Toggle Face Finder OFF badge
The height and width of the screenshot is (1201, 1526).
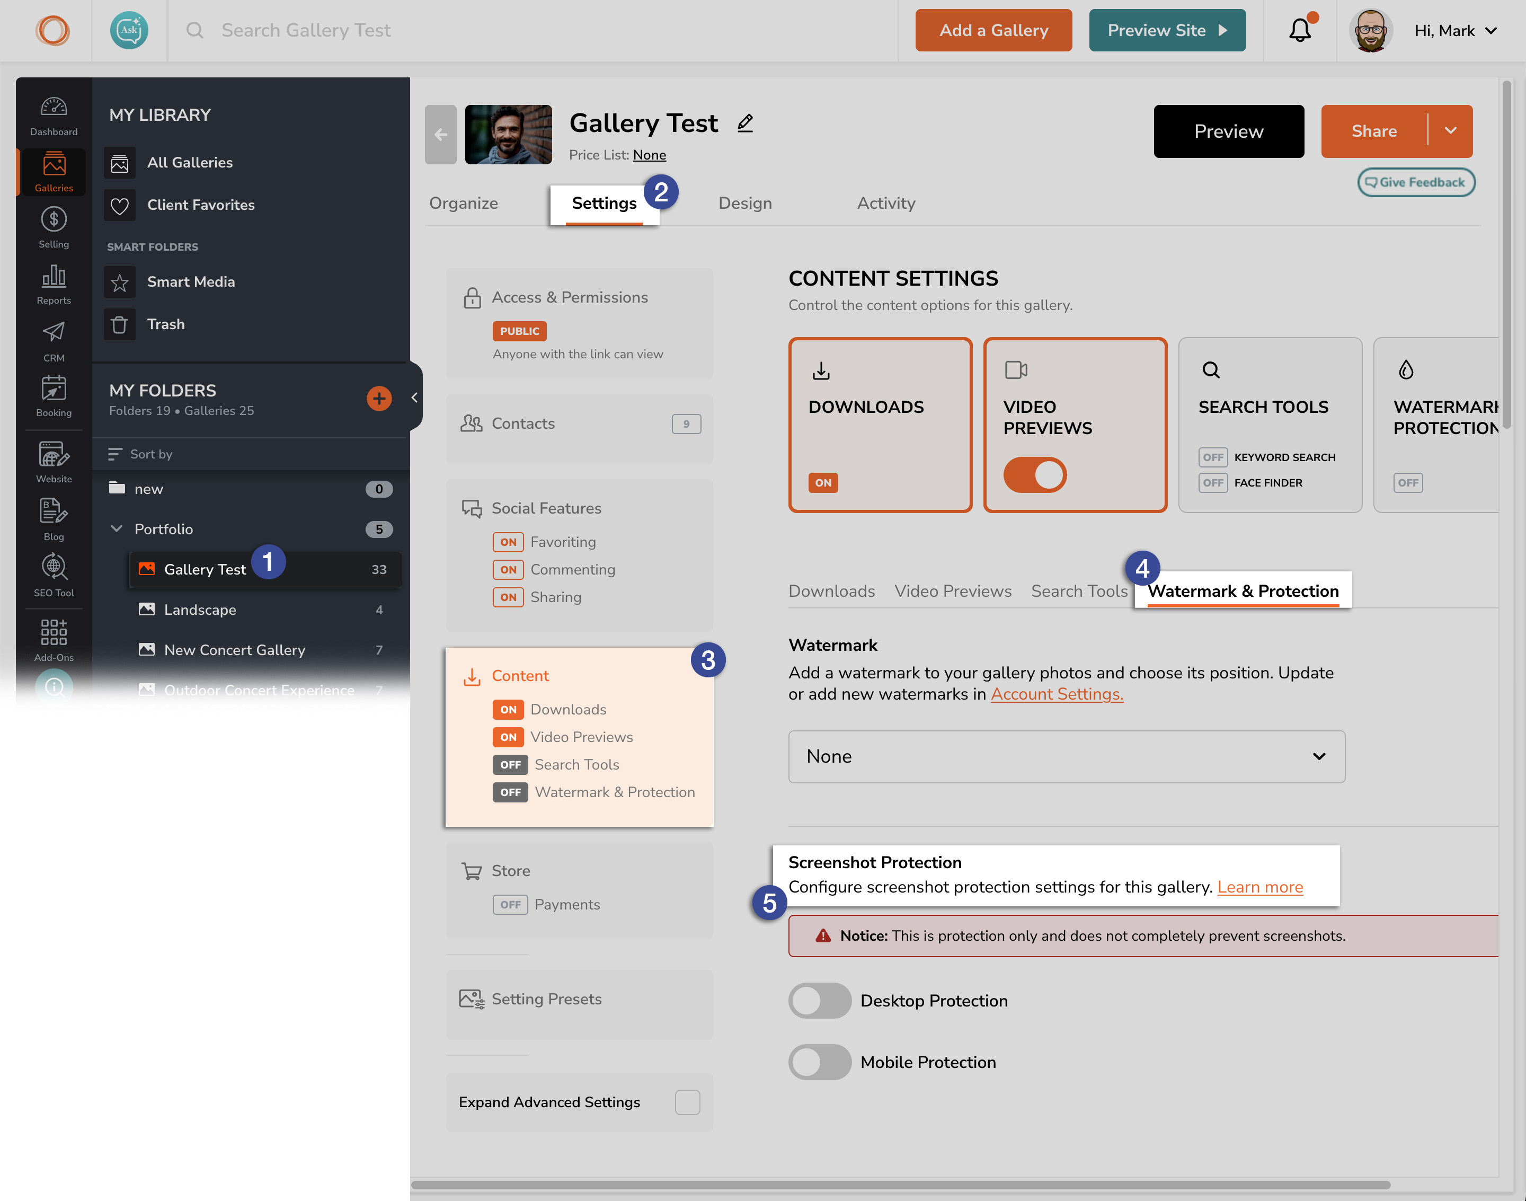[1212, 483]
